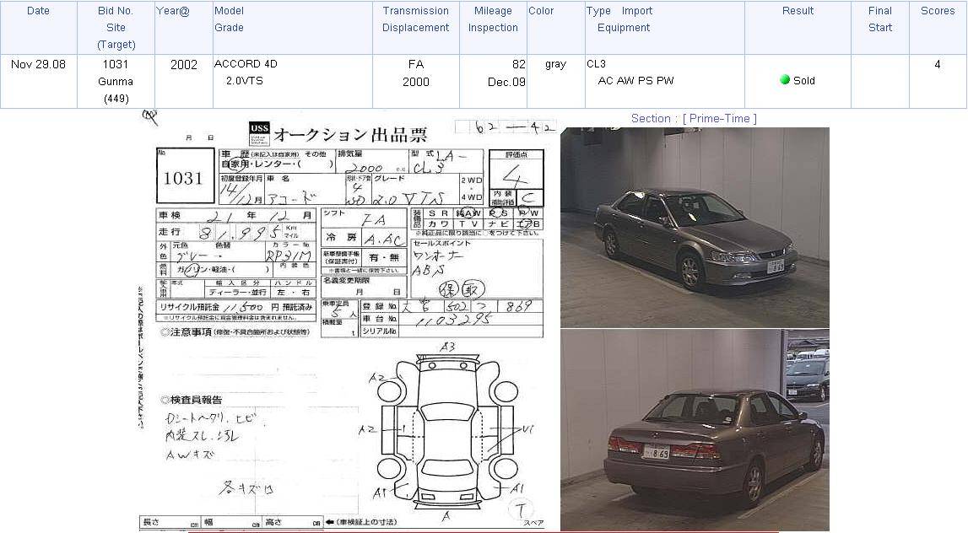This screenshot has width=968, height=533.
Task: Select the ACCORD 4D model text
Action: [x=246, y=64]
